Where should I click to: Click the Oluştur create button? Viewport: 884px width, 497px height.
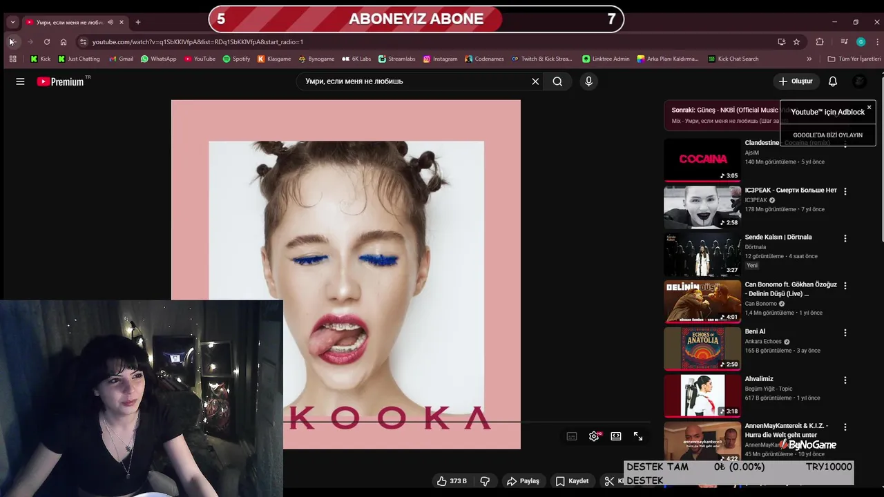click(x=796, y=81)
